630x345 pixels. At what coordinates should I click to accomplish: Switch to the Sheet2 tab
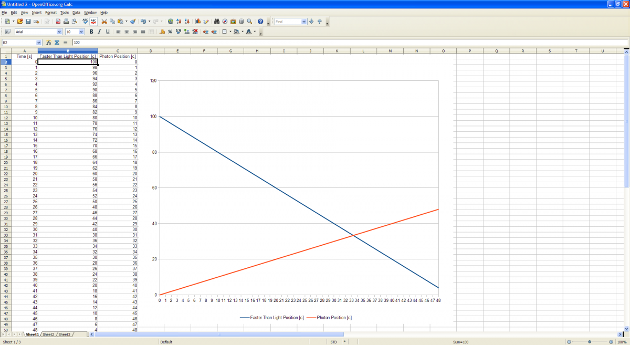tap(48, 334)
